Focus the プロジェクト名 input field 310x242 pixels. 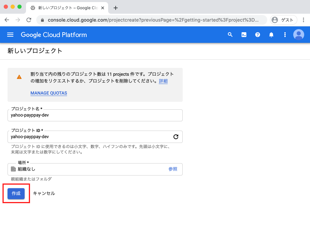coord(95,115)
